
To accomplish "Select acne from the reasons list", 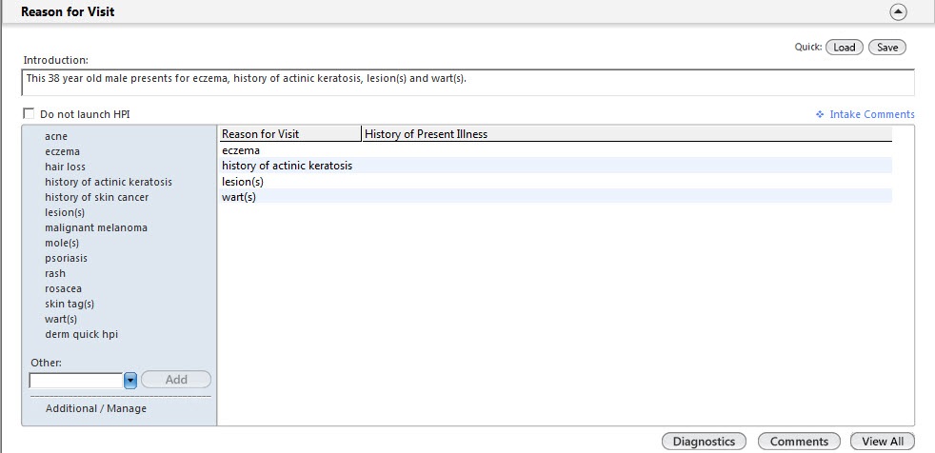I will click(56, 136).
